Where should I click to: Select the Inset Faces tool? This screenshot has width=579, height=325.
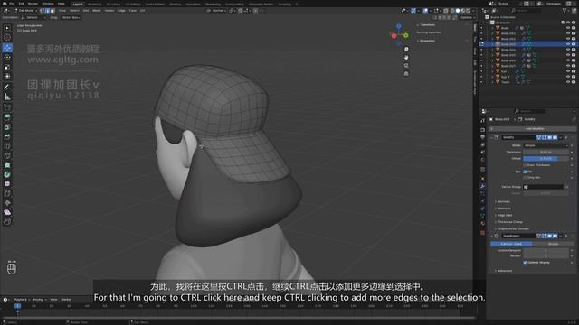(x=7, y=127)
